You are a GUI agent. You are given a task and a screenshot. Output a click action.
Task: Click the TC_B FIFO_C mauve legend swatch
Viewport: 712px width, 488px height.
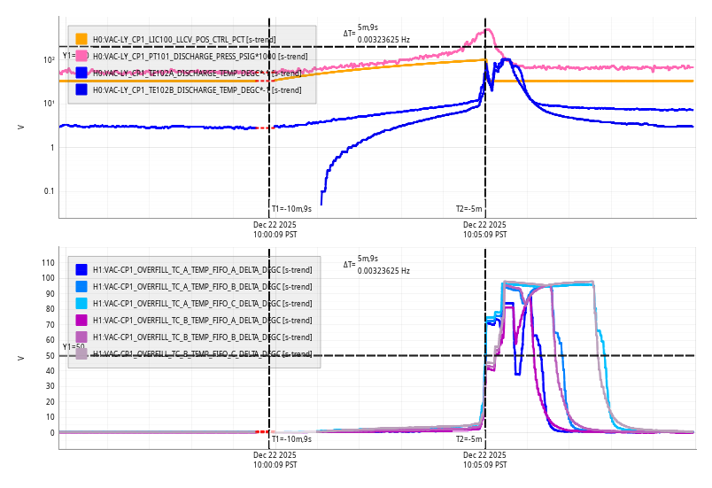click(x=81, y=353)
